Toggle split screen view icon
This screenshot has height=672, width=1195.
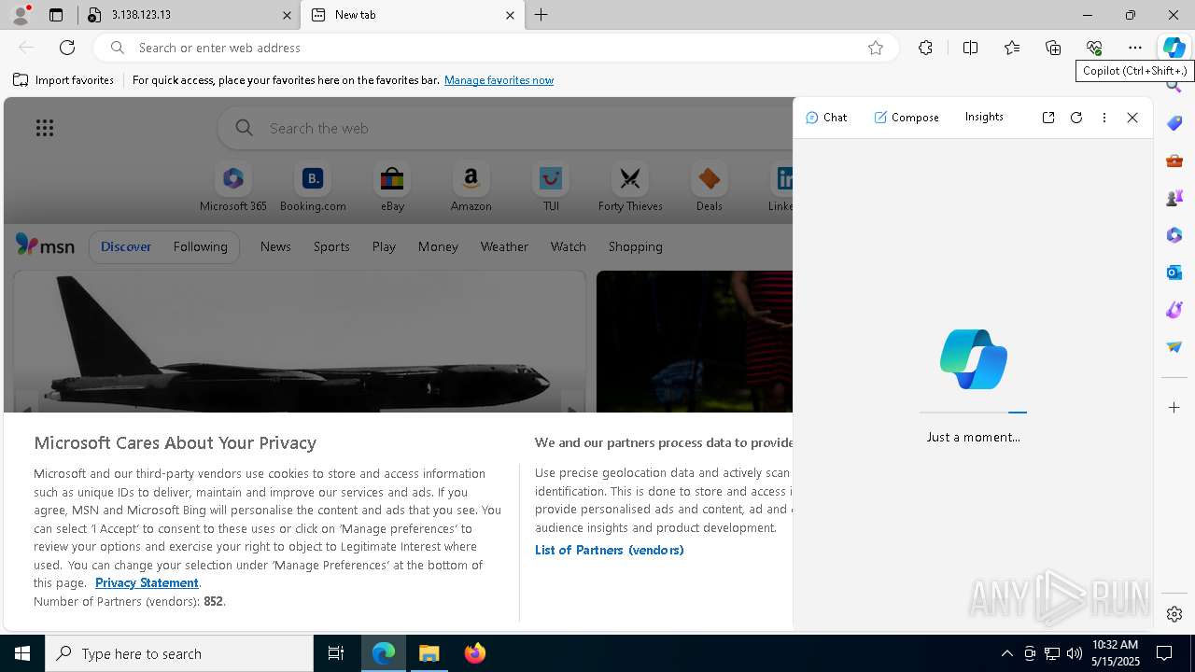[x=970, y=48]
